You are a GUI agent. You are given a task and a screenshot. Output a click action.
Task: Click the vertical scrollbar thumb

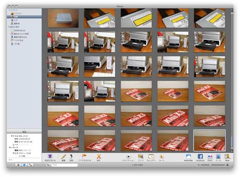232,142
